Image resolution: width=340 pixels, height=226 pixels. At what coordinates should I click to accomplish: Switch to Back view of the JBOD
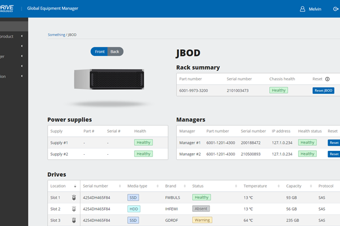coord(116,51)
